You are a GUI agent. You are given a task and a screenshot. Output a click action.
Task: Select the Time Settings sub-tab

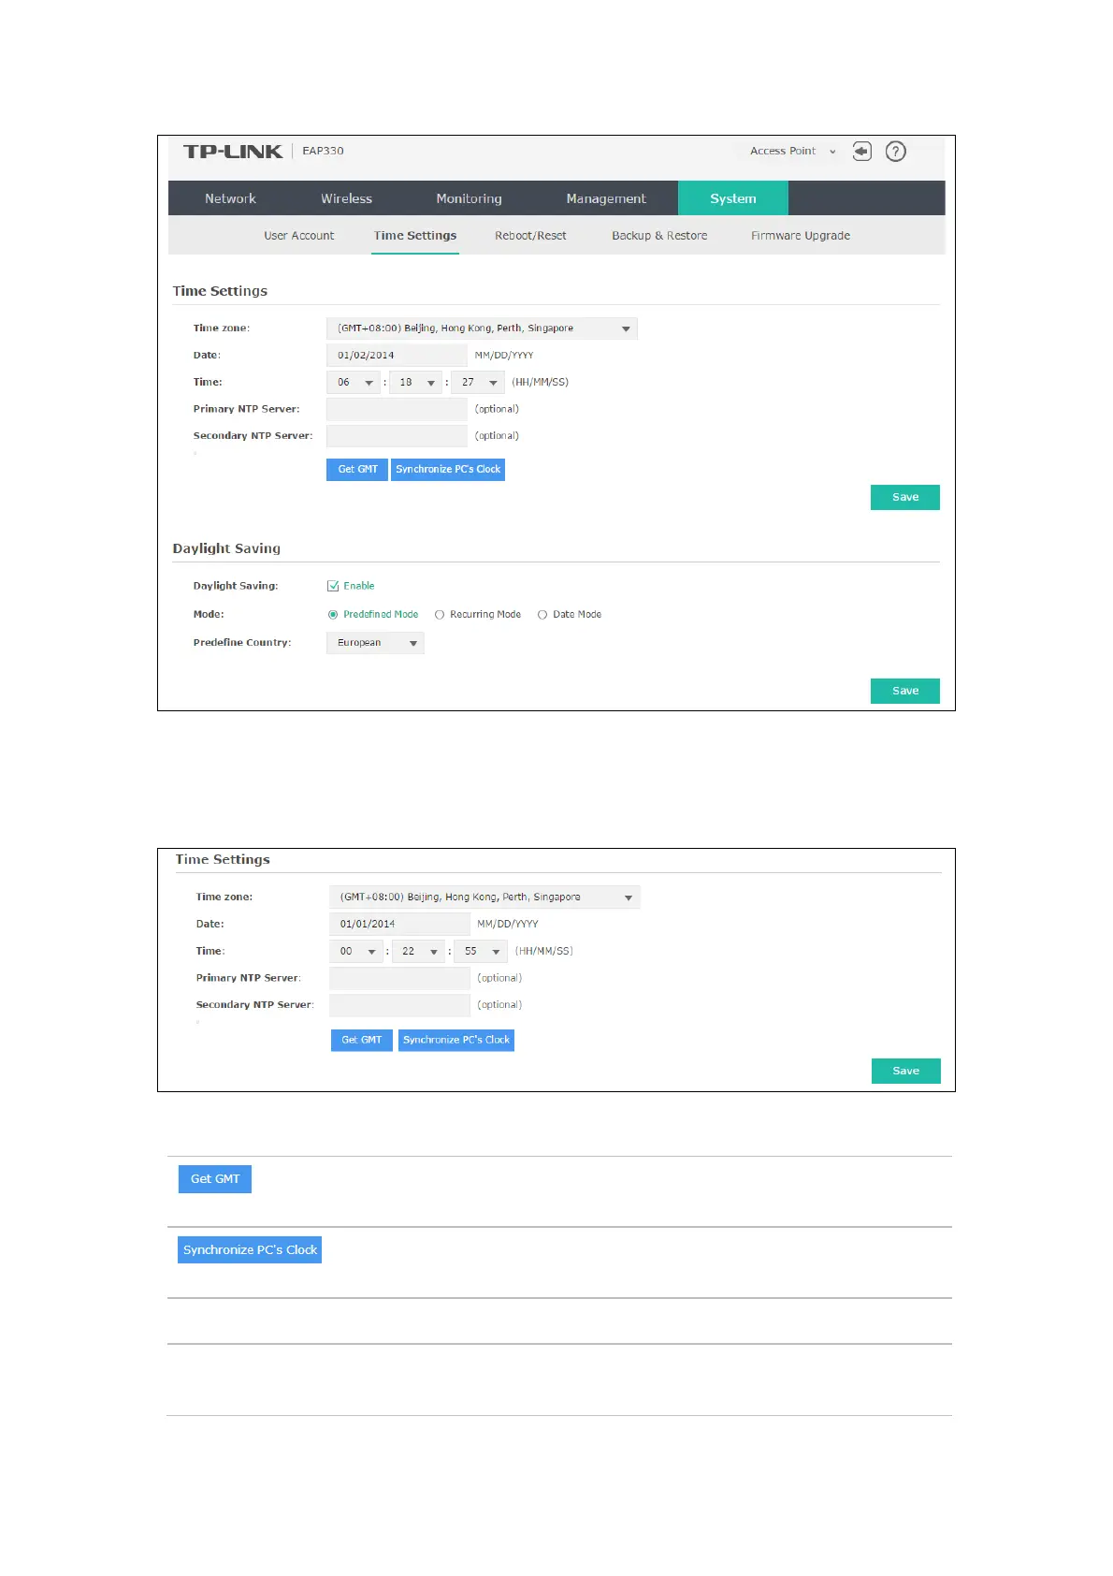coord(415,236)
